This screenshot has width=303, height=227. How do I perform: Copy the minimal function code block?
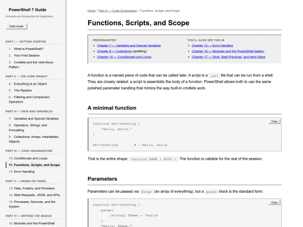click(274, 122)
